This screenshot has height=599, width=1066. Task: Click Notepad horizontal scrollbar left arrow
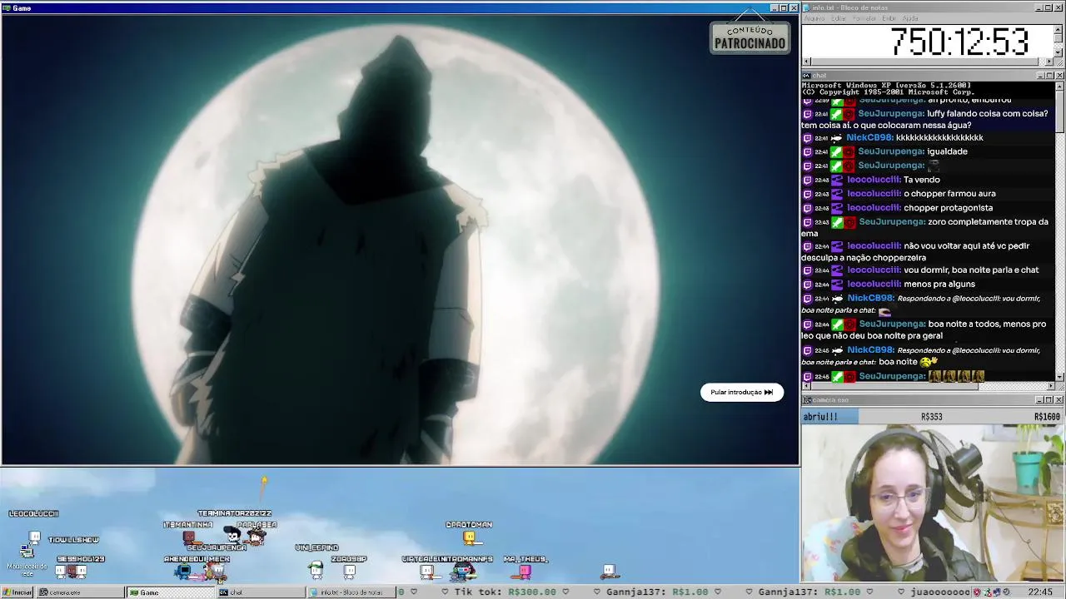tap(806, 62)
